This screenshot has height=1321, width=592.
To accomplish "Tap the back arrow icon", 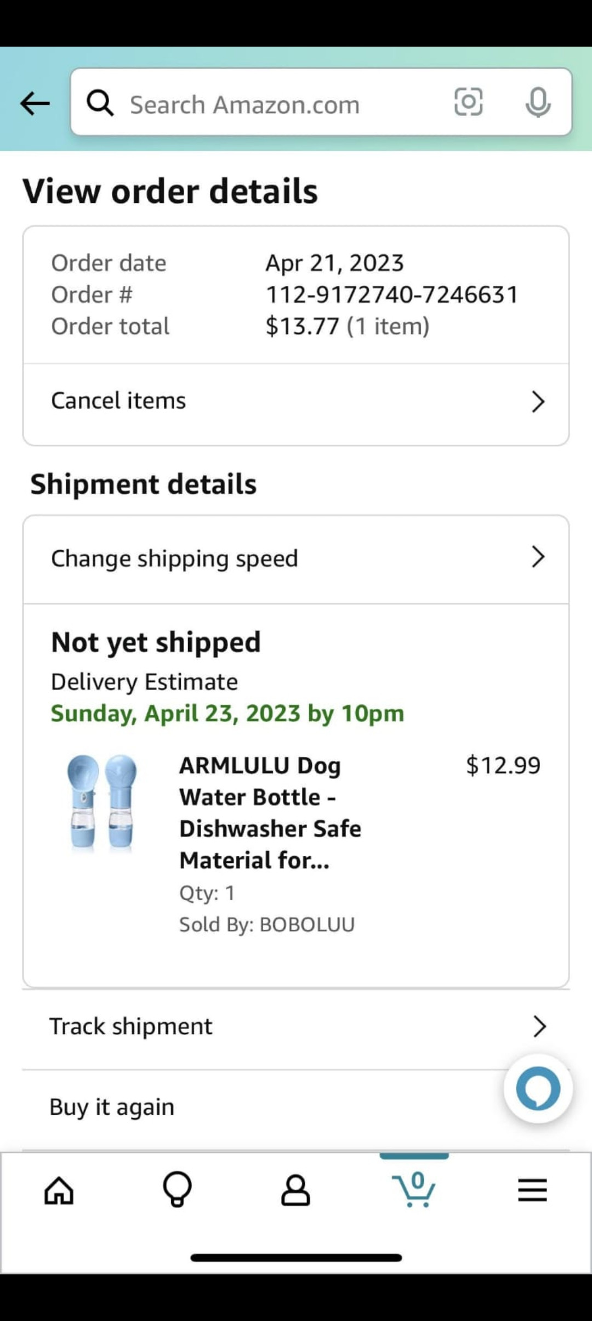I will (35, 103).
